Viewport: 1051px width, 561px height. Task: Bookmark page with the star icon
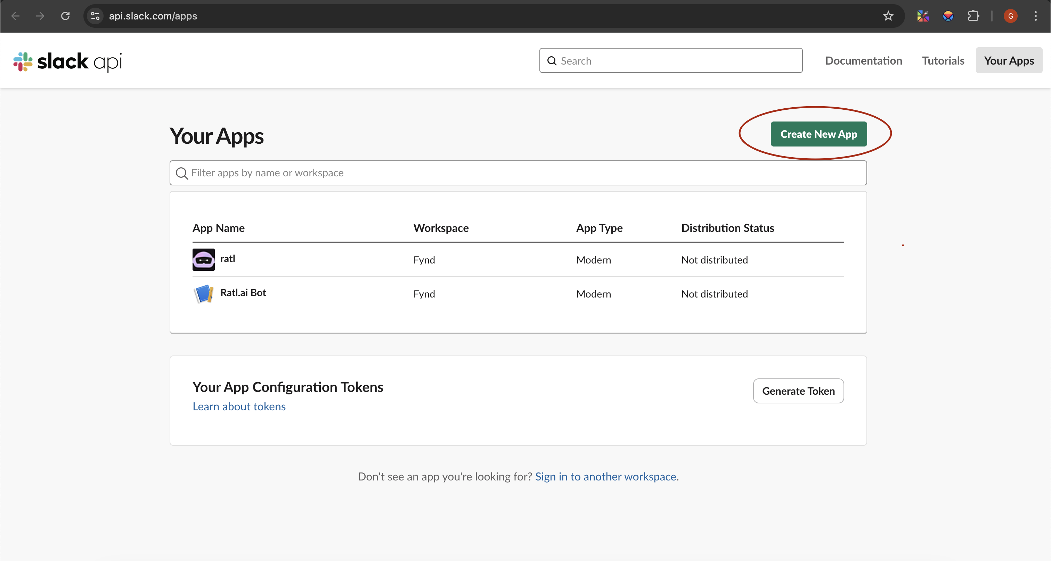(x=888, y=16)
